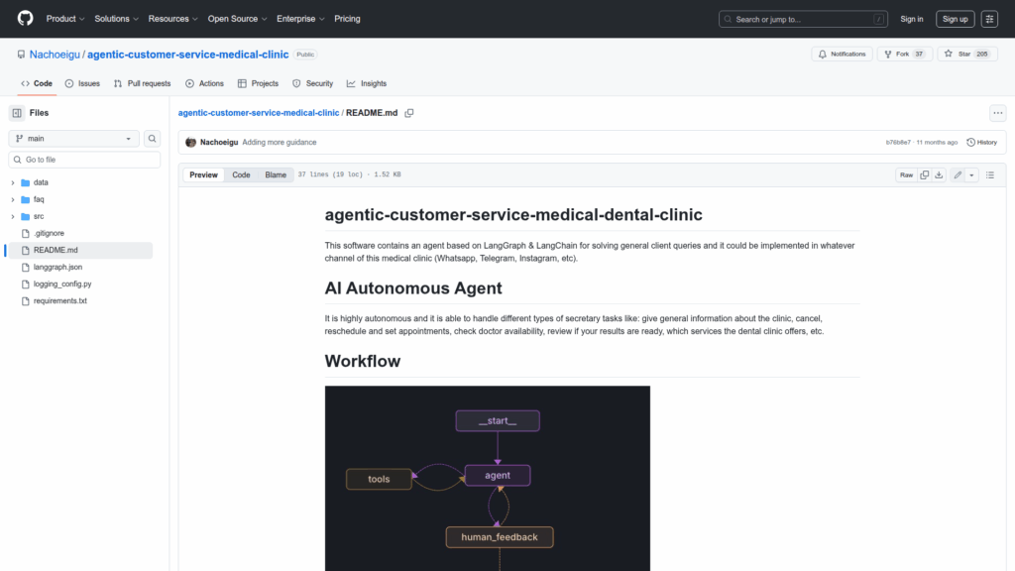
Task: Open the Pull requests tab
Action: tap(143, 83)
